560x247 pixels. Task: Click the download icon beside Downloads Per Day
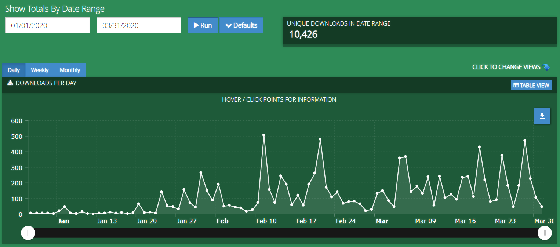pyautogui.click(x=10, y=83)
